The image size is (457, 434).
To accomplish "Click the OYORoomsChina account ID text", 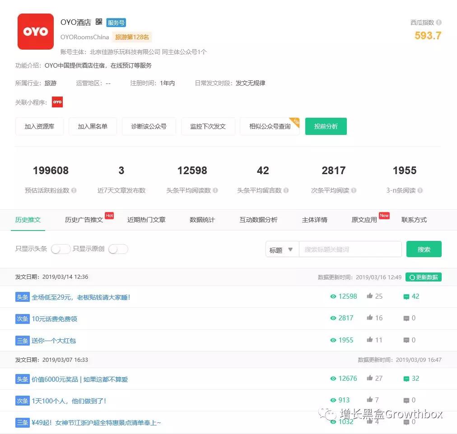I will click(x=85, y=37).
